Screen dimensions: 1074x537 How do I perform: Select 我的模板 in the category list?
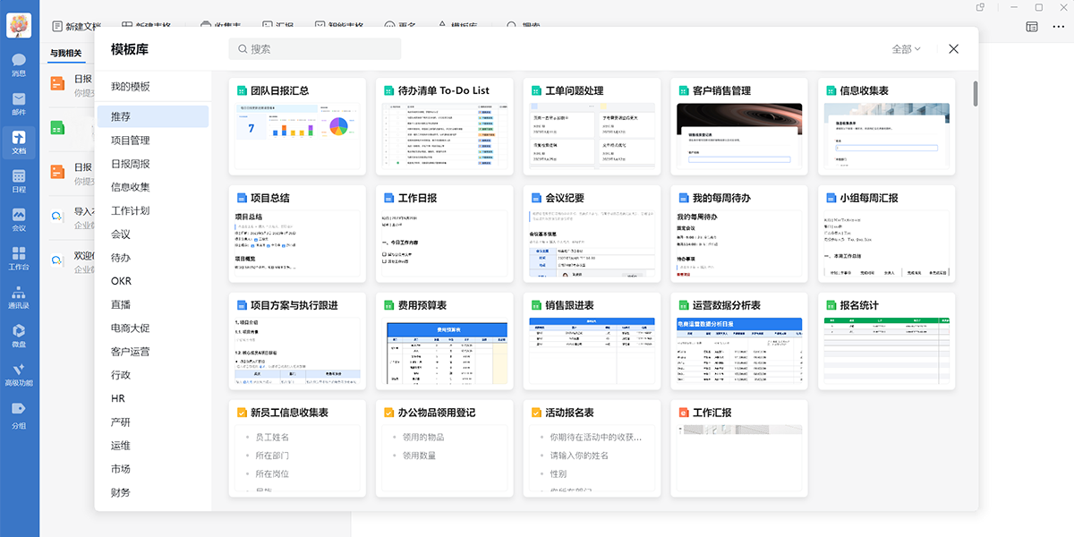131,87
